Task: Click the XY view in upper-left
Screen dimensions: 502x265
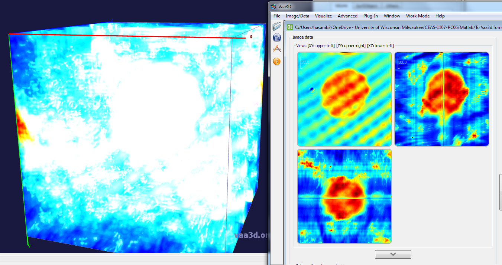Action: (x=344, y=99)
